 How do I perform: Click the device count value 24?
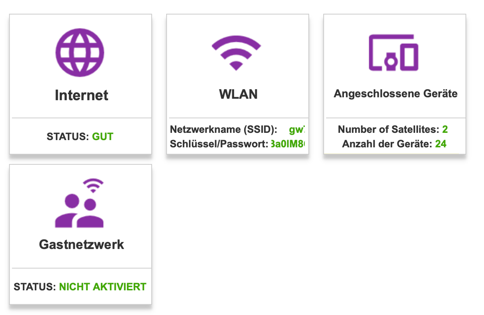click(x=440, y=144)
